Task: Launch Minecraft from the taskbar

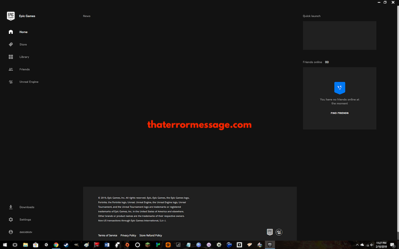Action: point(148,245)
